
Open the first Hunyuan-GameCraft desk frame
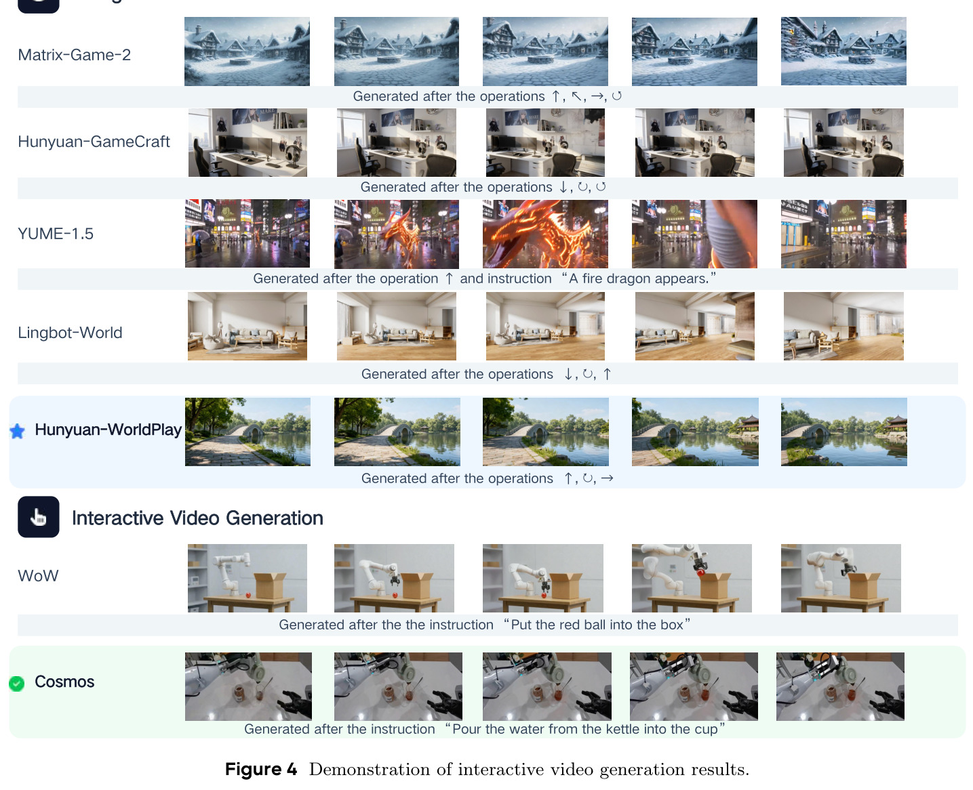coord(247,143)
